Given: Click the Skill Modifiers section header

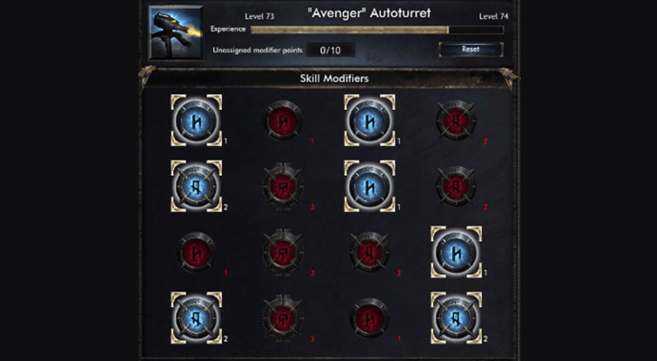Looking at the screenshot, I should tap(334, 79).
